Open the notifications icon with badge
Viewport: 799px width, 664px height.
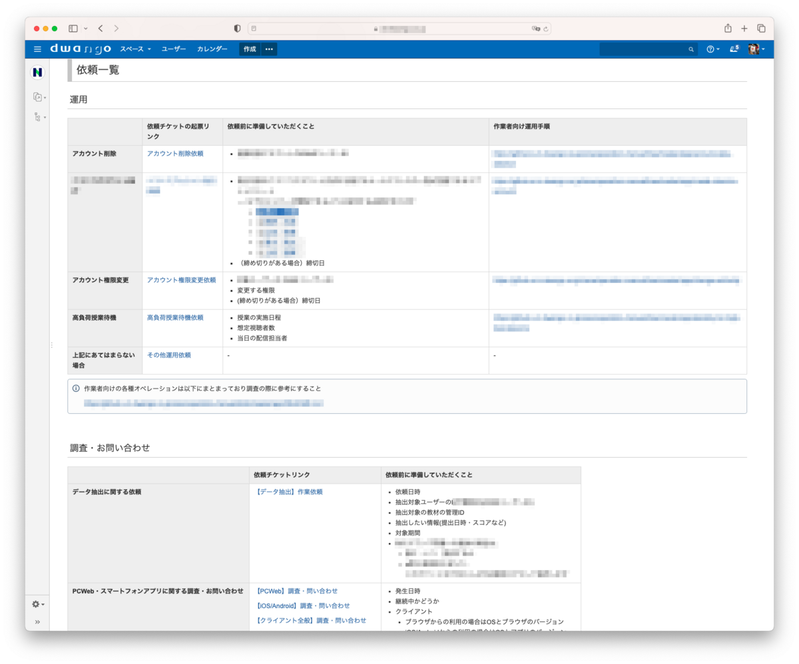(734, 49)
